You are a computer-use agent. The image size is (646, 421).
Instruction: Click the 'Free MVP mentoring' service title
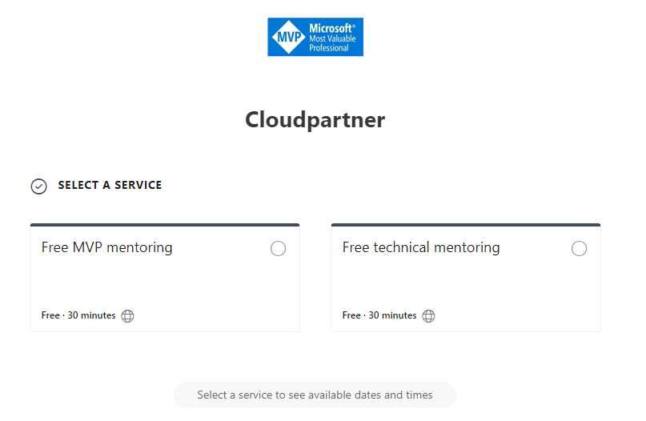[x=106, y=247]
